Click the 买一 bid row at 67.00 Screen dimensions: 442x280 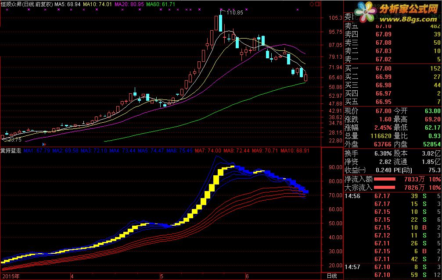pos(392,68)
